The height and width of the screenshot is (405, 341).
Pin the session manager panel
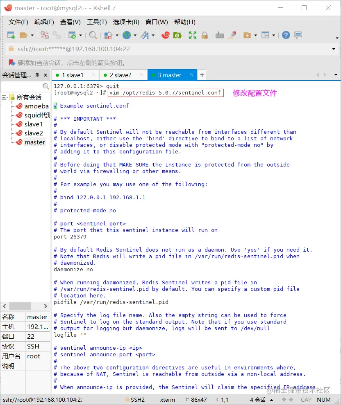click(37, 75)
